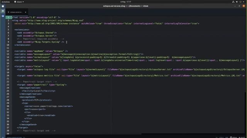Open the Activities overview
This screenshot has height=138, width=247.
pos(6,2)
